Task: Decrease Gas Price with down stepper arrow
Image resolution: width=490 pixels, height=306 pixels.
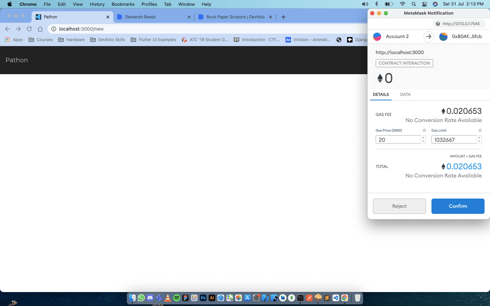Action: tap(423, 141)
